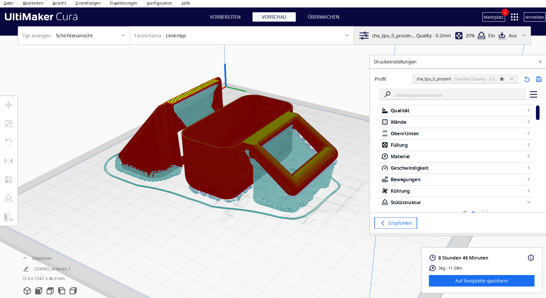
Task: Open the Profil selection dropdown
Action: pyautogui.click(x=465, y=79)
